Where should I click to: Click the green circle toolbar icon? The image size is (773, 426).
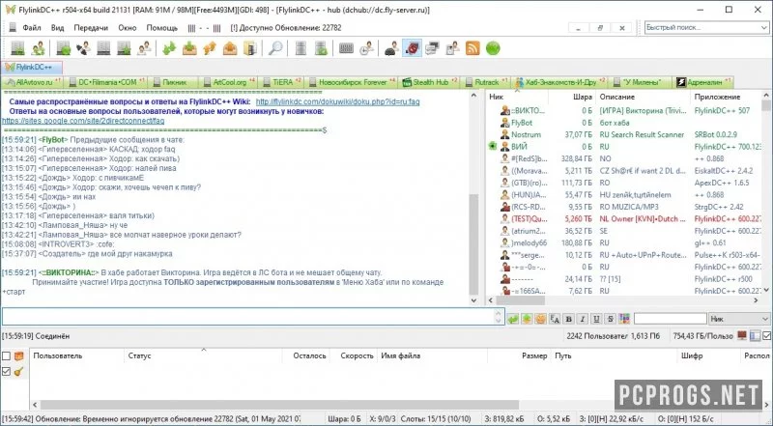[493, 48]
